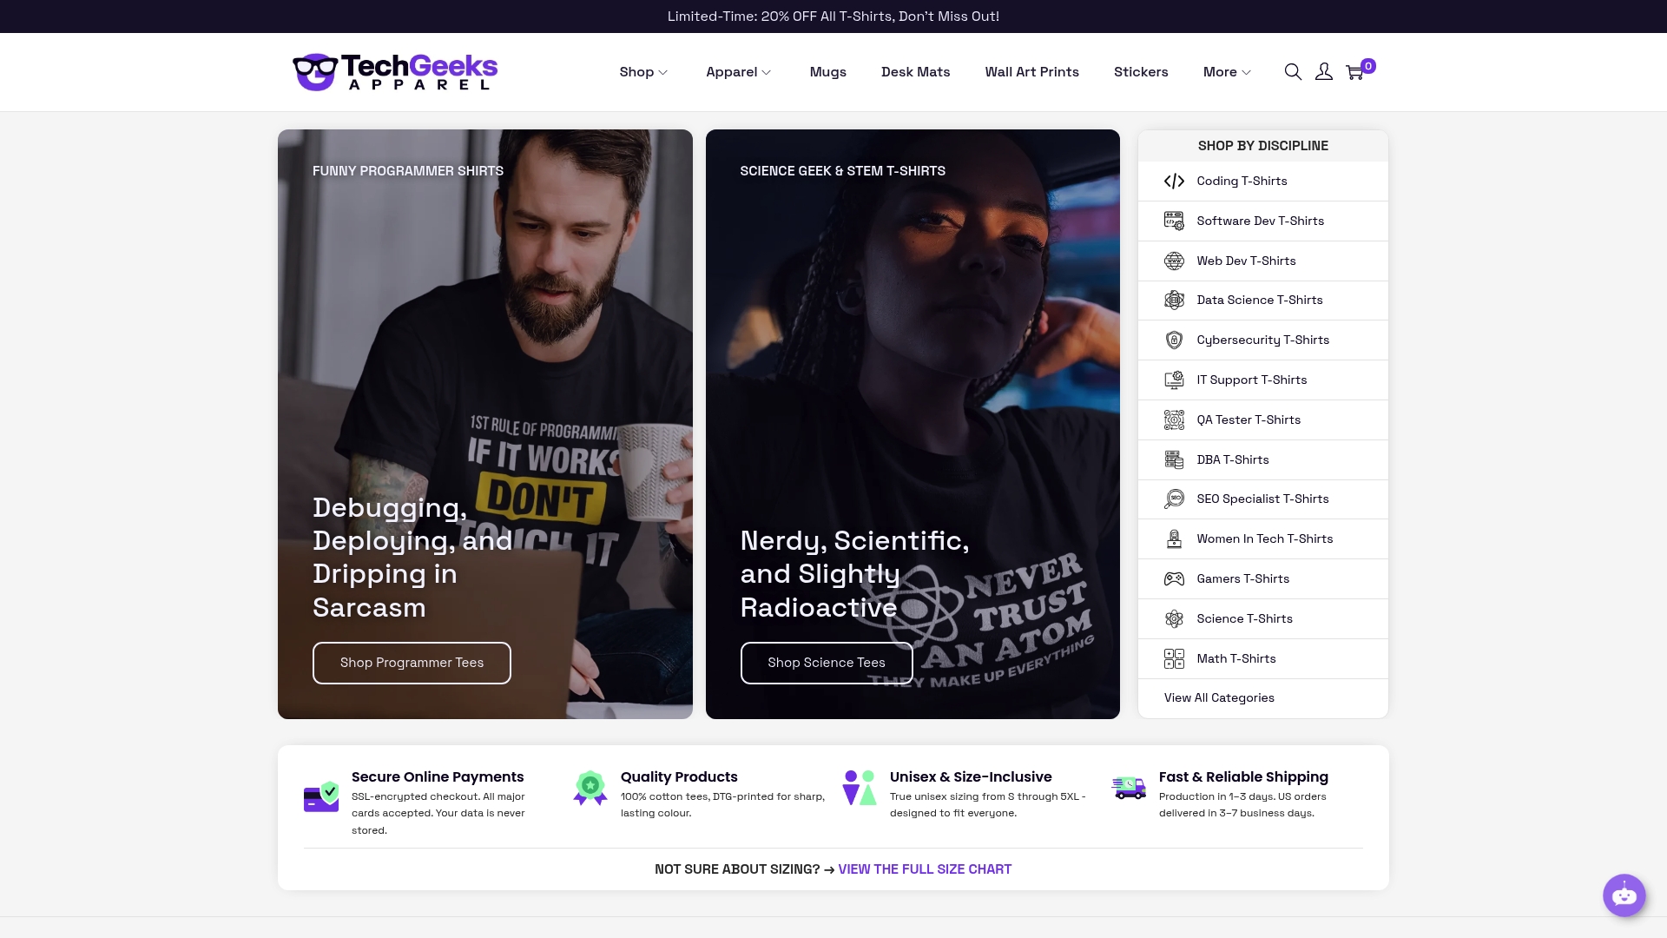Screen dimensions: 1667x938
Task: Click the TechGeeks Apparel logo
Action: click(x=395, y=71)
